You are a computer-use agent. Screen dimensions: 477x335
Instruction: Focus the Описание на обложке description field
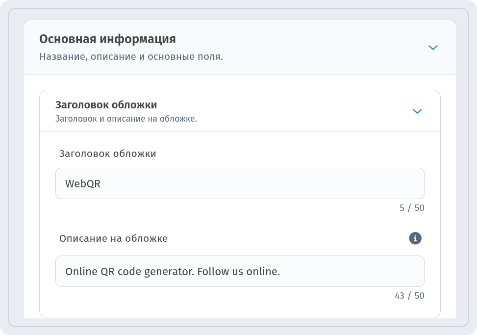240,271
